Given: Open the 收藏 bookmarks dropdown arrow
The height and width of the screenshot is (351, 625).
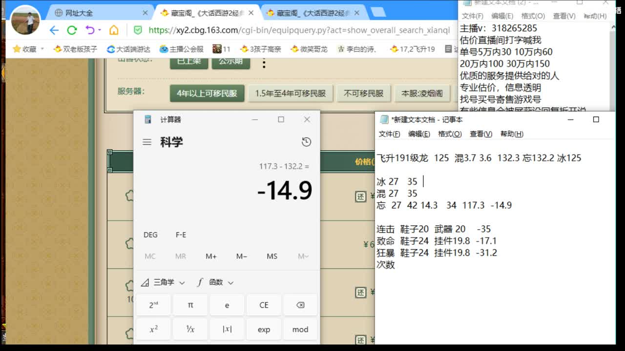Looking at the screenshot, I should pos(42,49).
